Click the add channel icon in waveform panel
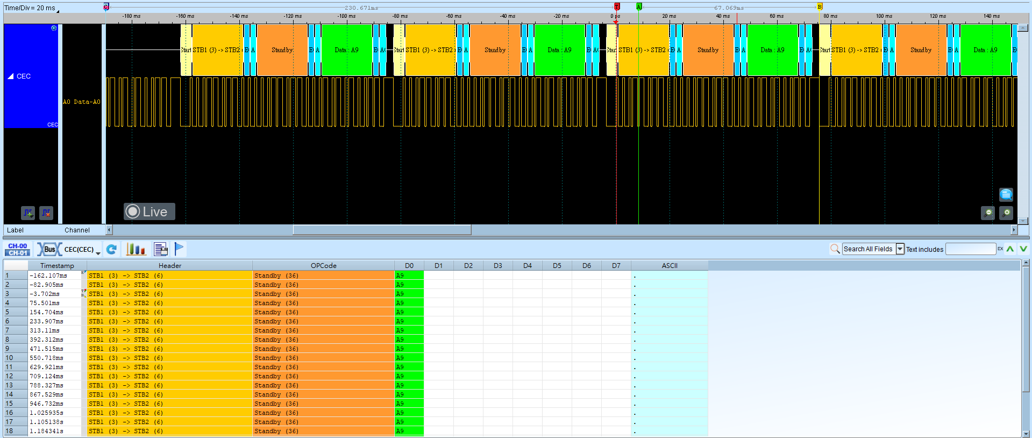Viewport: 1032px width, 438px height. 28,213
